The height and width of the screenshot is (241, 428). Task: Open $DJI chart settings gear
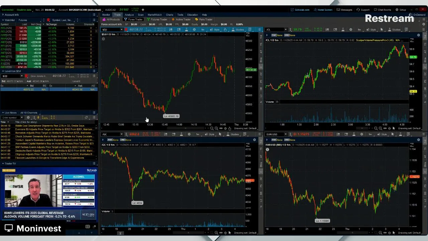tap(195, 30)
